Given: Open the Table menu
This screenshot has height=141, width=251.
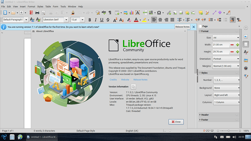Looking at the screenshot, I should click(48, 7).
